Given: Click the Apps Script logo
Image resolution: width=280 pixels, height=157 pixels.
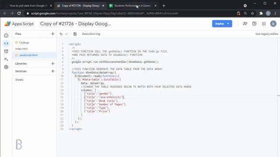Looking at the screenshot, I should [x=19, y=24].
